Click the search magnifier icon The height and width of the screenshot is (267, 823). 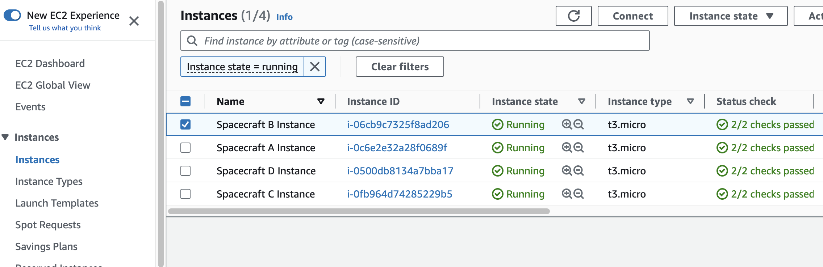192,41
